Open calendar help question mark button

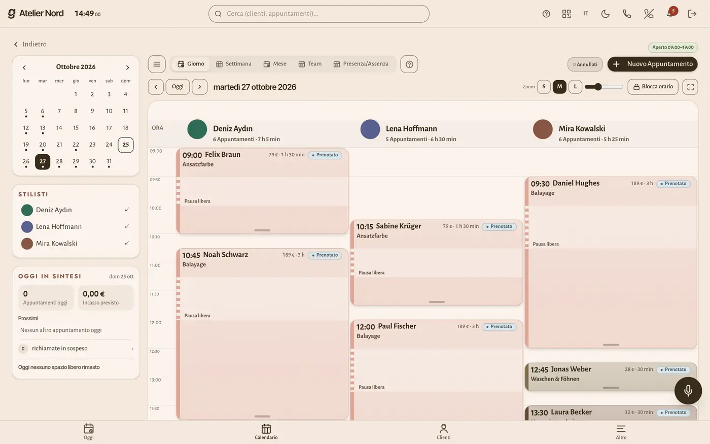pyautogui.click(x=409, y=64)
